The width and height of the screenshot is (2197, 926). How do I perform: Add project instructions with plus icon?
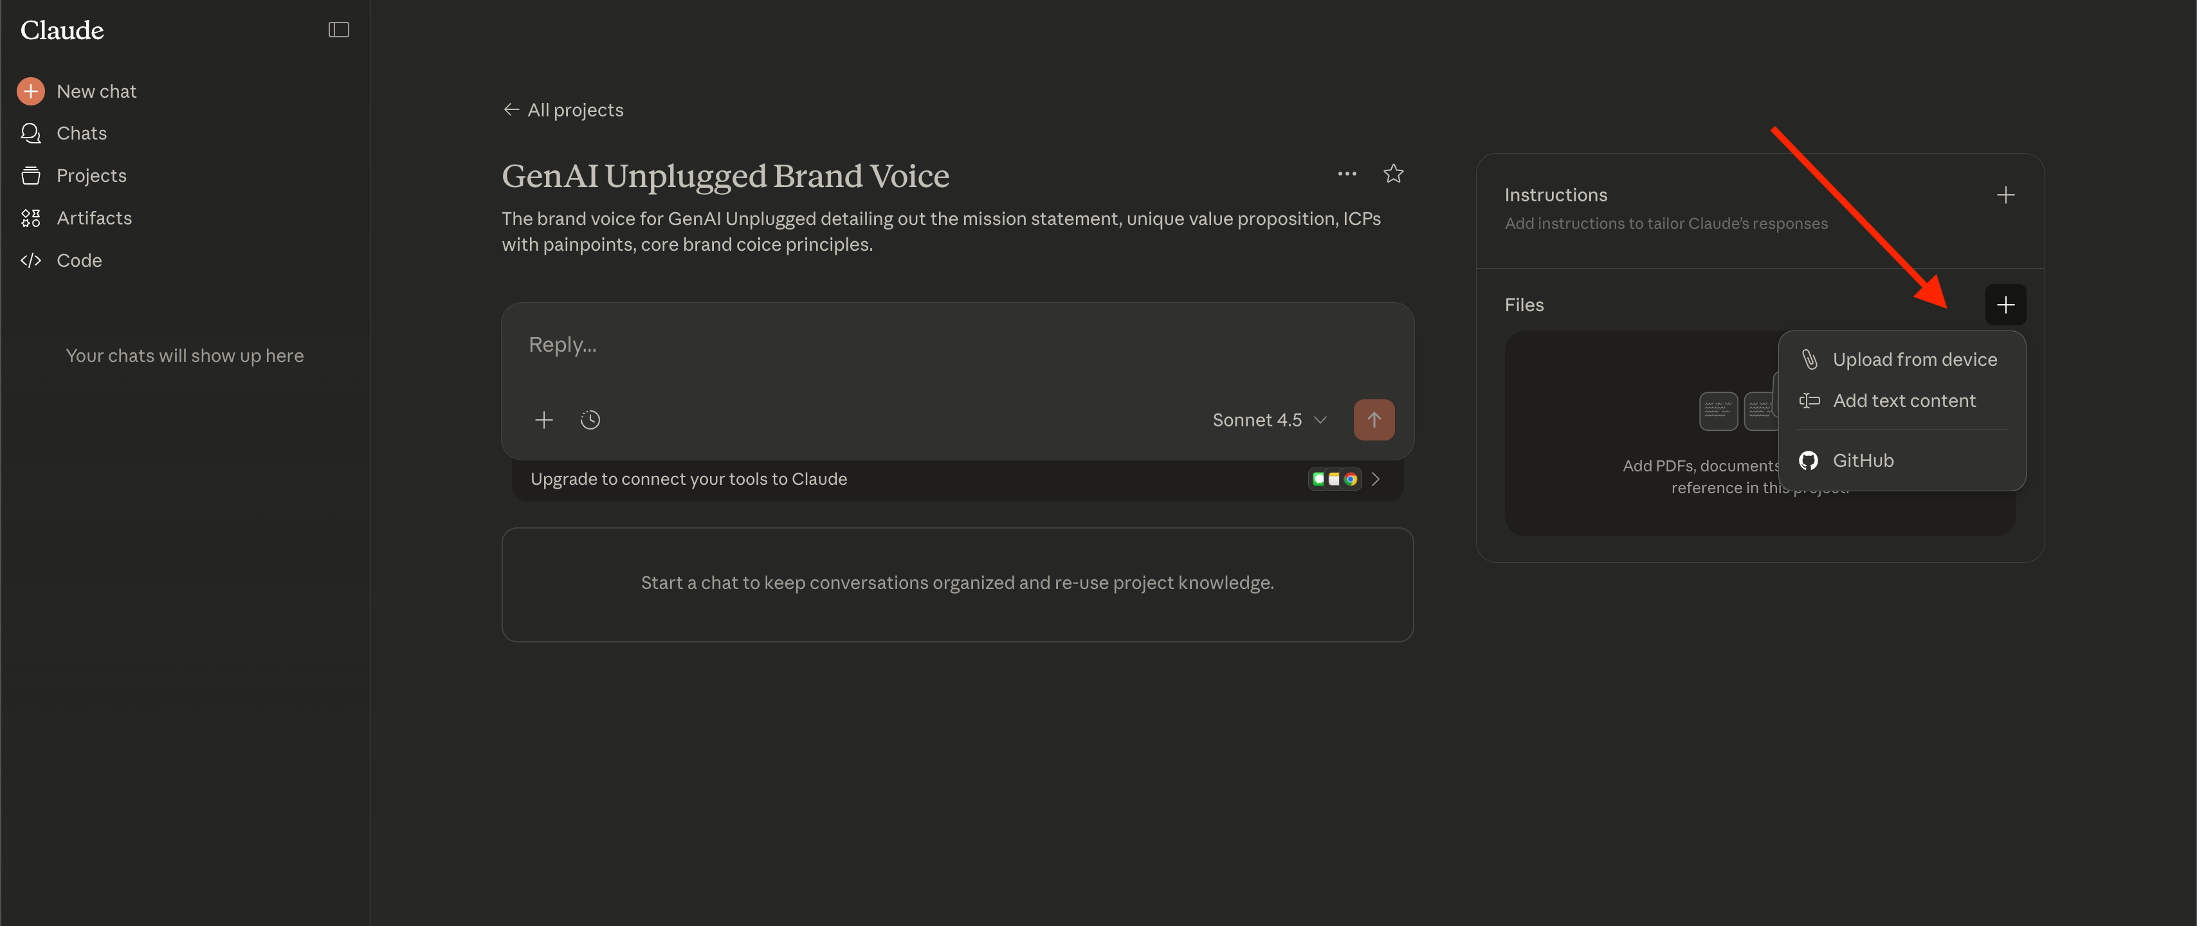coord(2005,195)
